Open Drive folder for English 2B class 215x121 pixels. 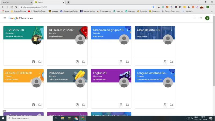click(x=127, y=105)
